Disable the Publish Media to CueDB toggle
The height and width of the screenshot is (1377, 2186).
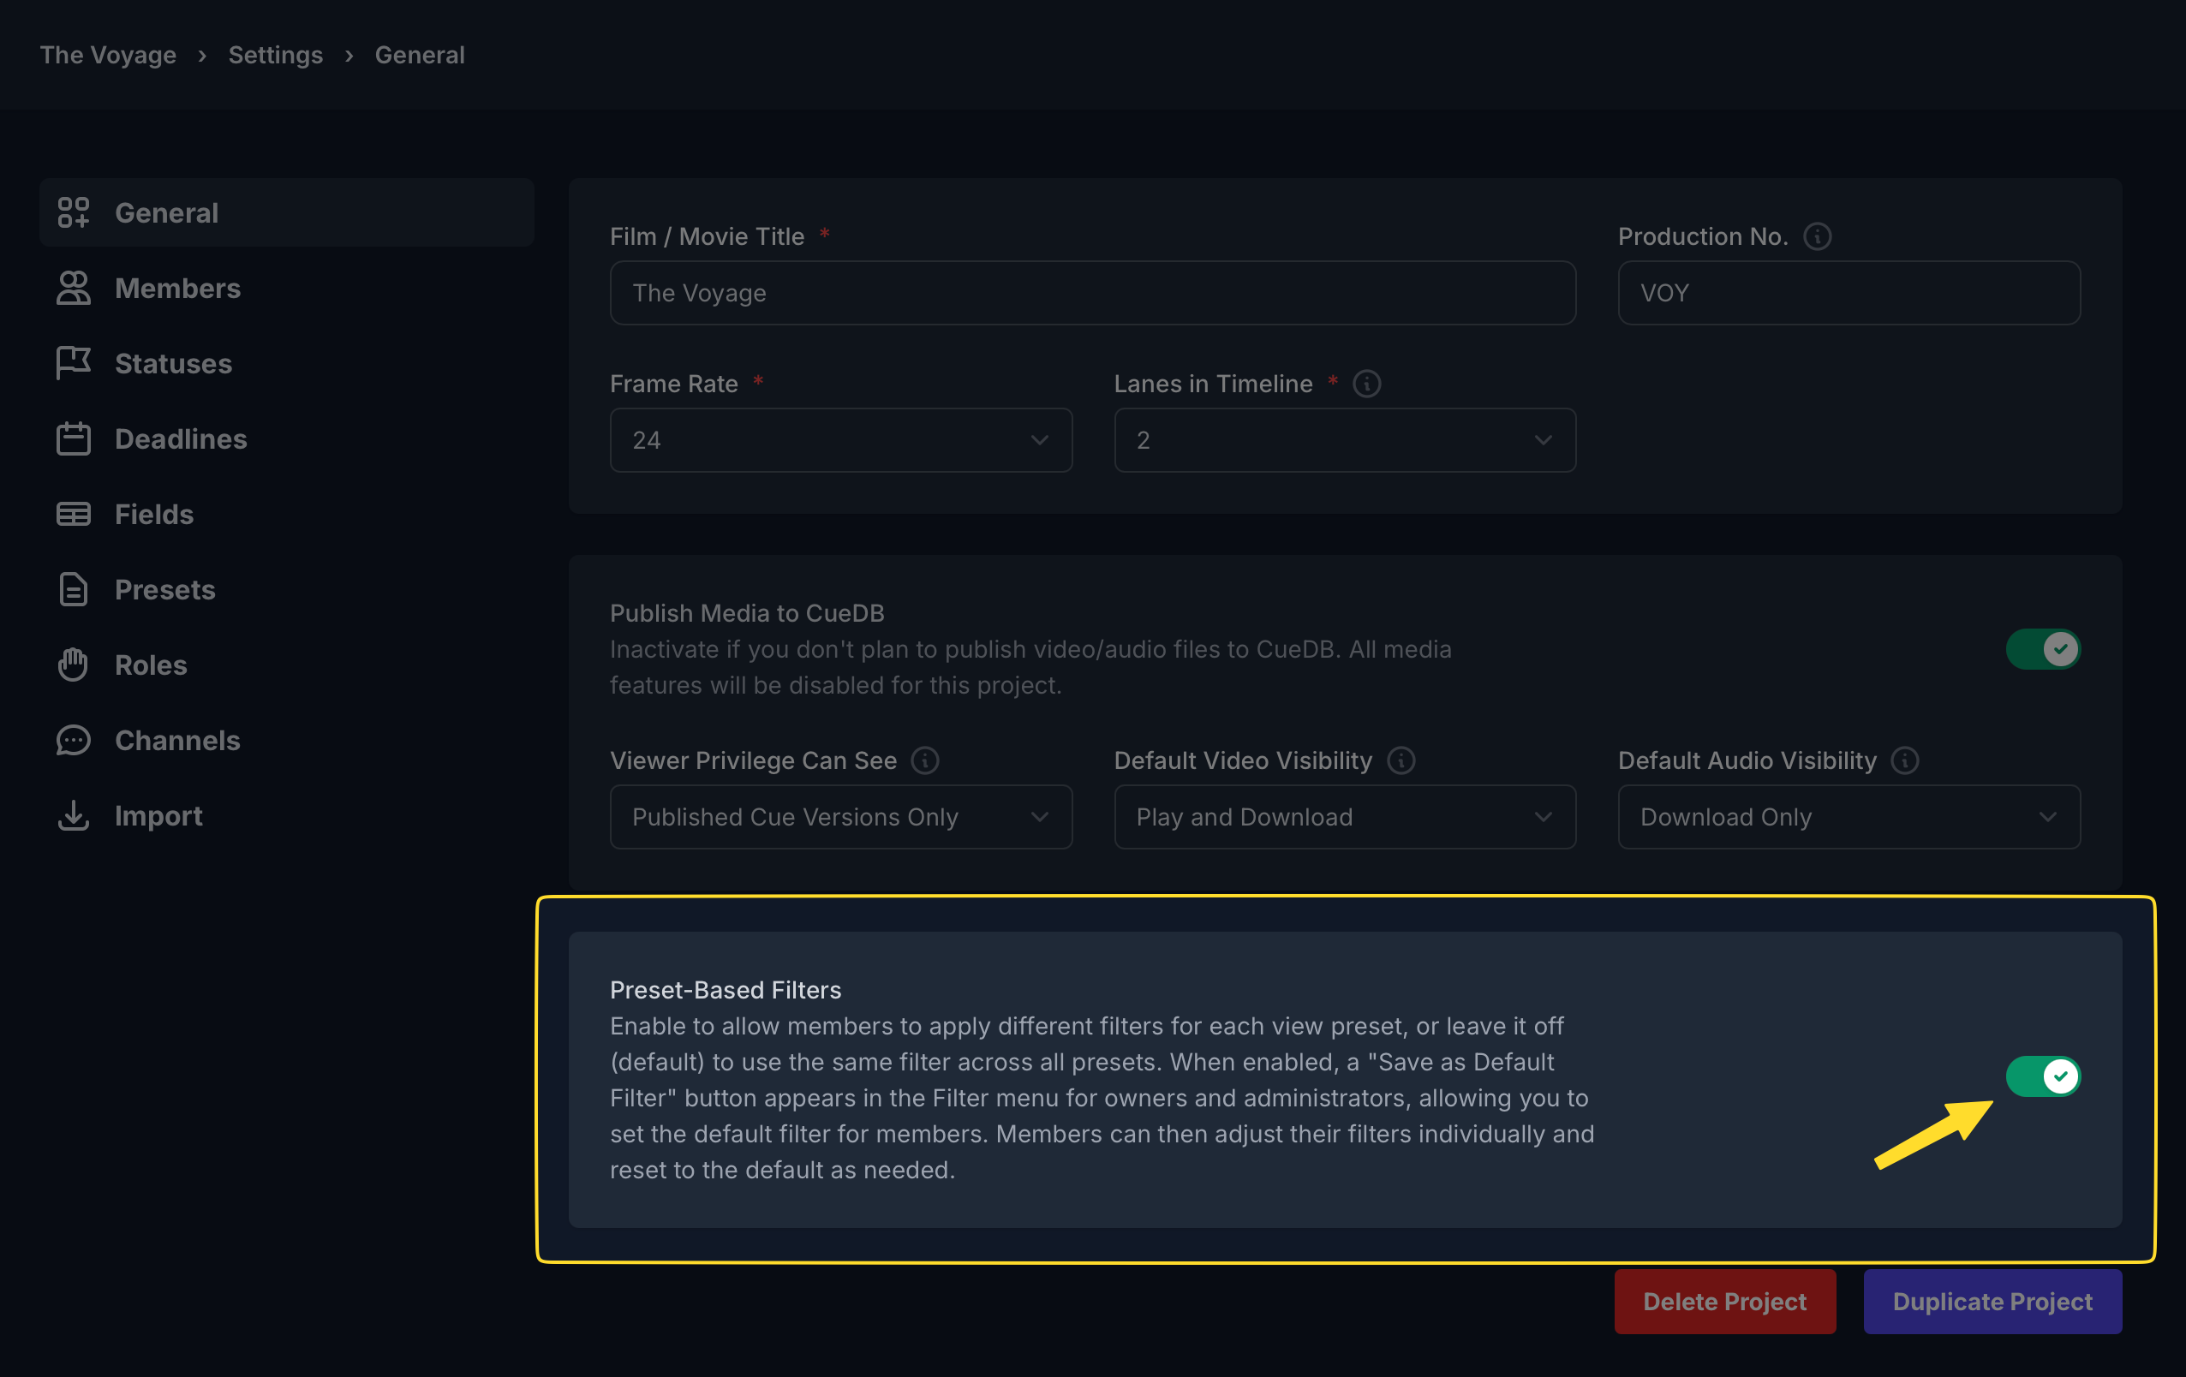[2043, 649]
